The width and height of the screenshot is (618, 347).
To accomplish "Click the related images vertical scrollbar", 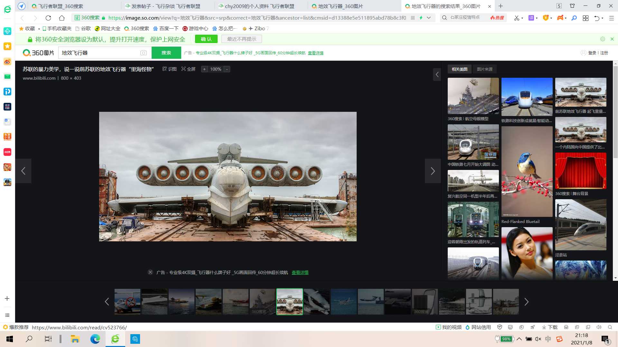I will click(x=615, y=112).
